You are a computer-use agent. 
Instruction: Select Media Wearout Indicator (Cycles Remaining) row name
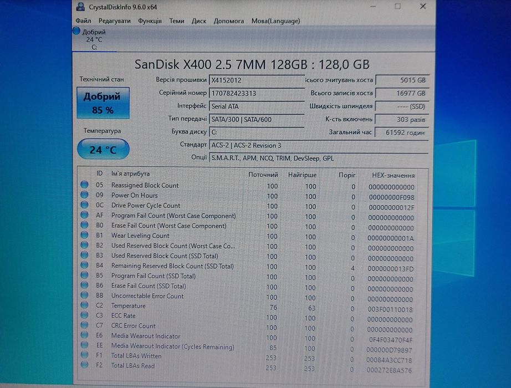pos(173,346)
